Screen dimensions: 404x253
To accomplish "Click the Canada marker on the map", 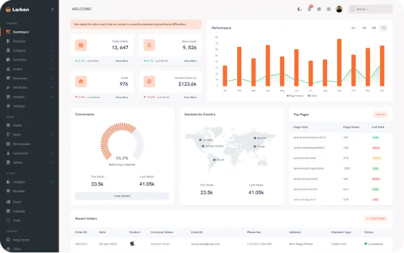I will click(200, 140).
